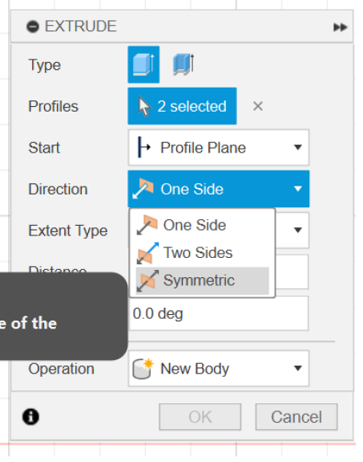Select the Thin Extrude type icon

(x=184, y=64)
